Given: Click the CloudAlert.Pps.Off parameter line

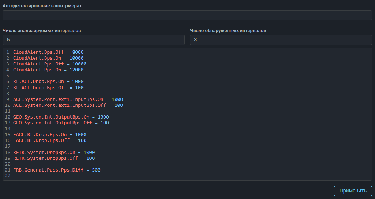Looking at the screenshot, I should (38, 64).
